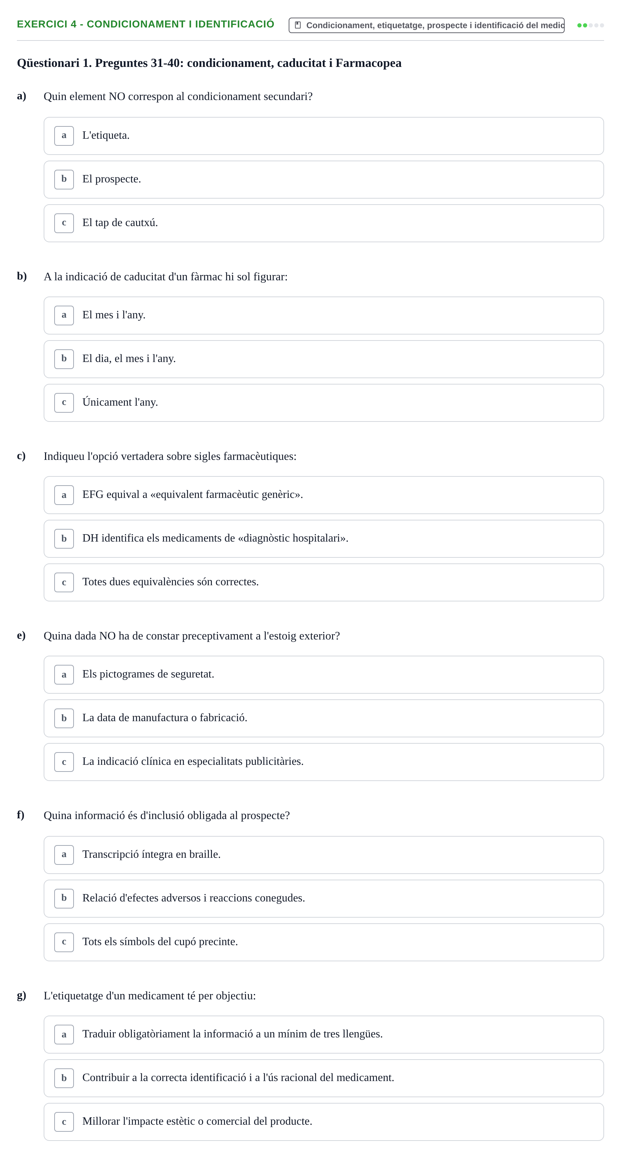Image resolution: width=621 pixels, height=1174 pixels.
Task: Pick 'Els pictogrames de seguretat.'
Action: coord(324,674)
